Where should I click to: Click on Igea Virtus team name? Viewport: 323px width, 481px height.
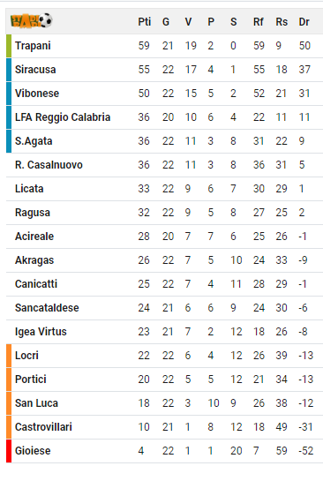click(x=41, y=332)
